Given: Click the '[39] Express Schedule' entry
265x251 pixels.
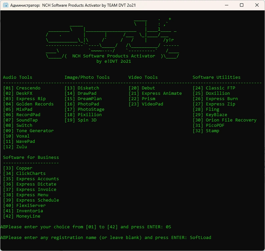Looking at the screenshot, I should [x=31, y=200].
